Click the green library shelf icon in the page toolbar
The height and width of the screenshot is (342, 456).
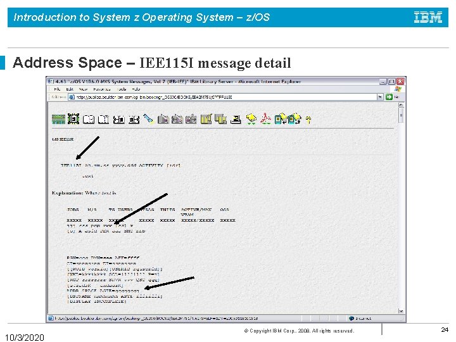pos(58,119)
